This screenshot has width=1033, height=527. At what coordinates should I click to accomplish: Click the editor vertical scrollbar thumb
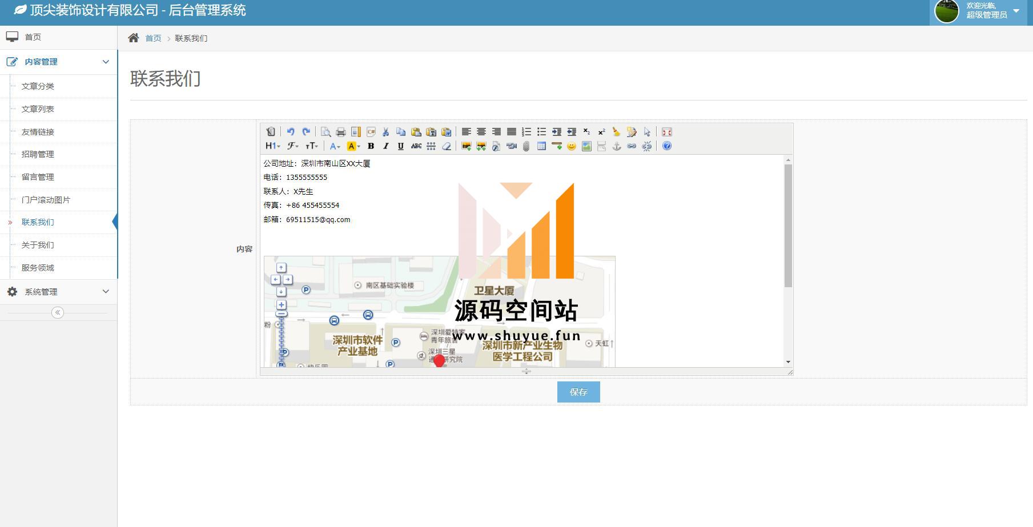click(x=788, y=226)
